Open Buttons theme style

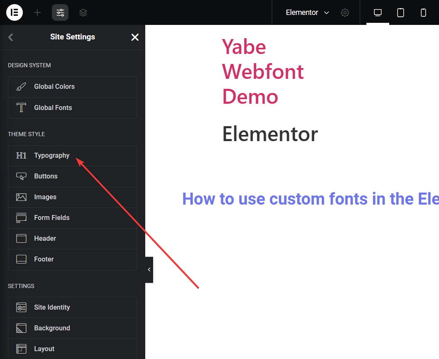click(x=73, y=176)
